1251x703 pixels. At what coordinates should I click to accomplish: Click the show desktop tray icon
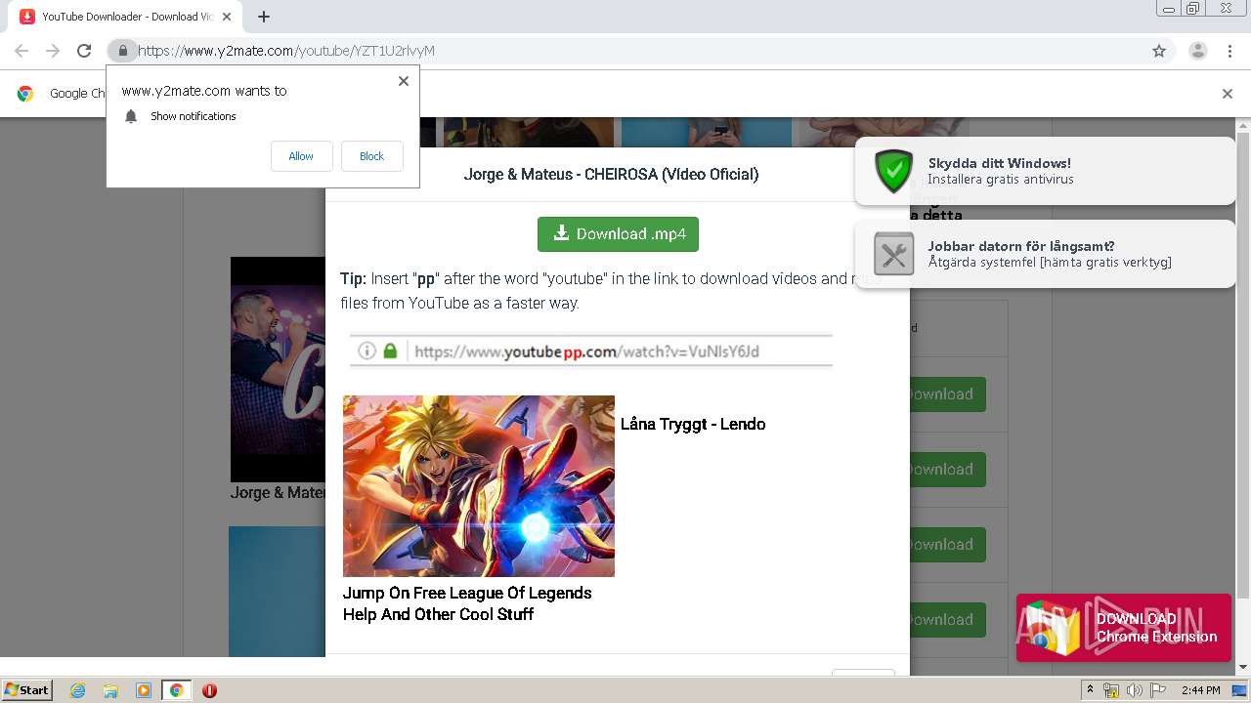[1238, 690]
